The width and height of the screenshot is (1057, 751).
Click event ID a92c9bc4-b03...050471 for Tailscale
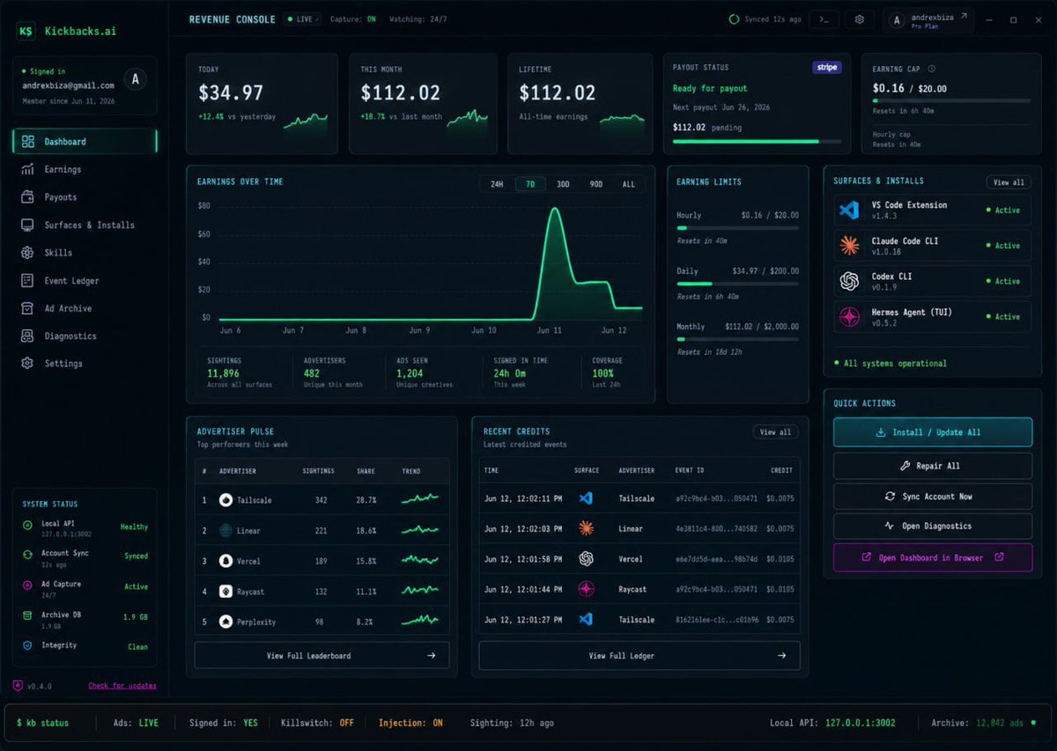[715, 499]
